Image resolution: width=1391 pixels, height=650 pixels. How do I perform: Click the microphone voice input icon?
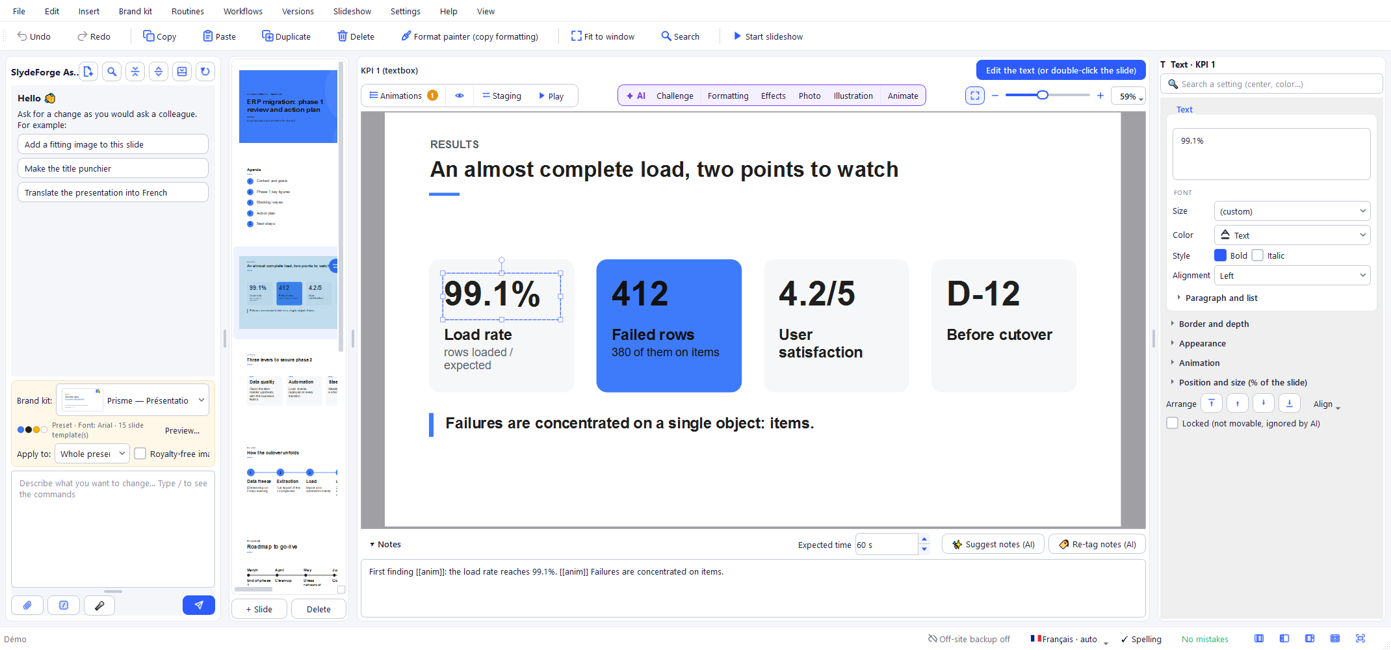(99, 605)
